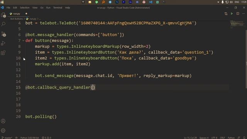Image resolution: width=247 pixels, height=139 pixels.
Task: Open the Search view in activity bar
Action: (x=3, y=24)
